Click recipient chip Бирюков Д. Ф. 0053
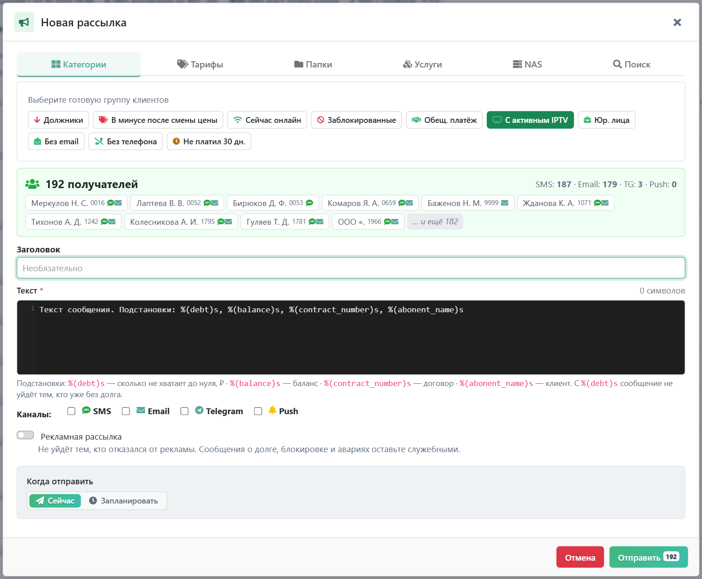This screenshot has height=579, width=702. click(273, 203)
